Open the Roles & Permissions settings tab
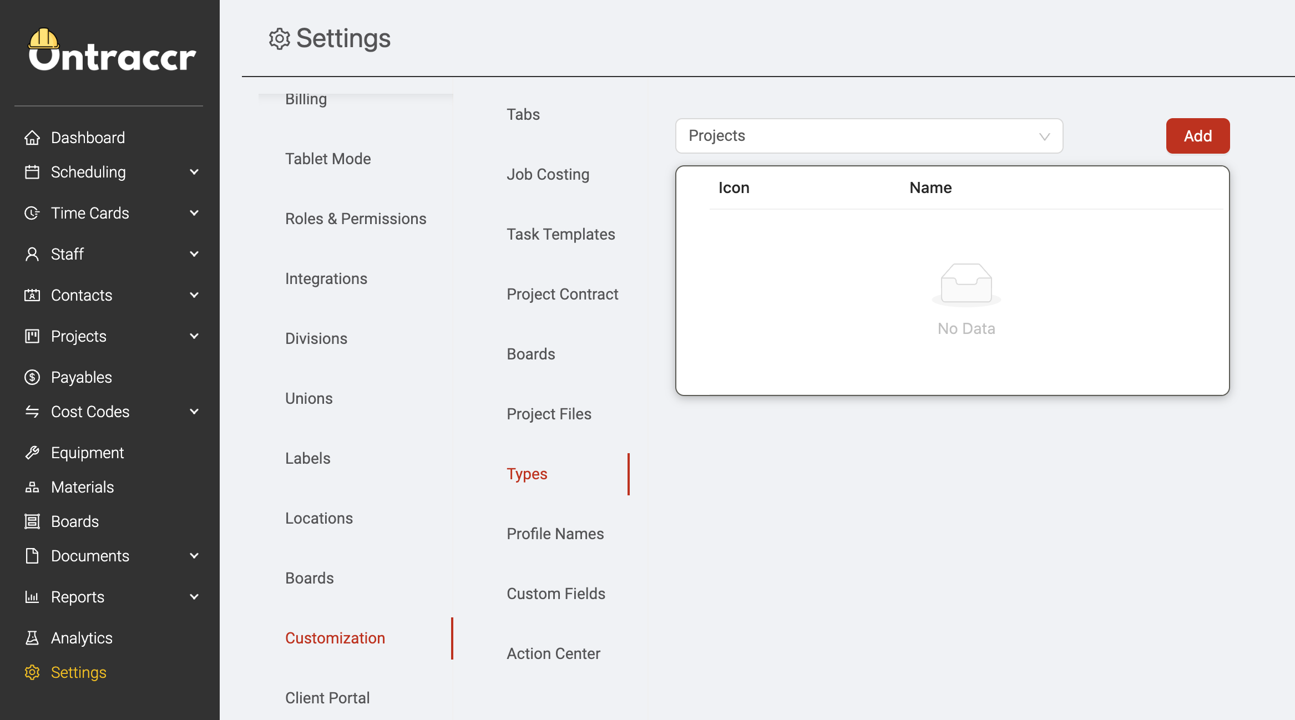This screenshot has height=720, width=1295. [356, 219]
